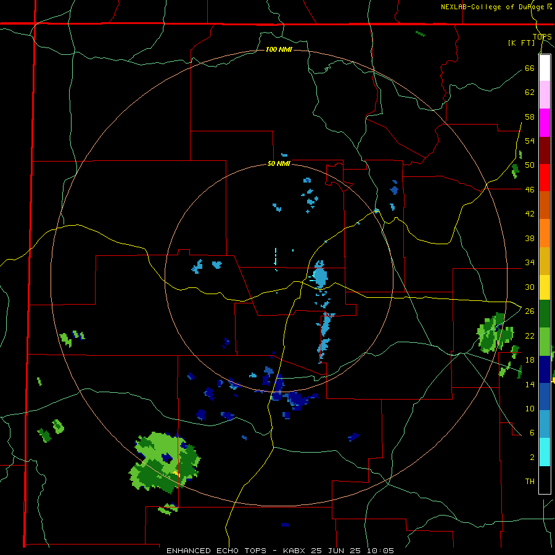Select the dark green legend swatch
Image resolution: width=555 pixels, height=555 pixels.
point(545,314)
